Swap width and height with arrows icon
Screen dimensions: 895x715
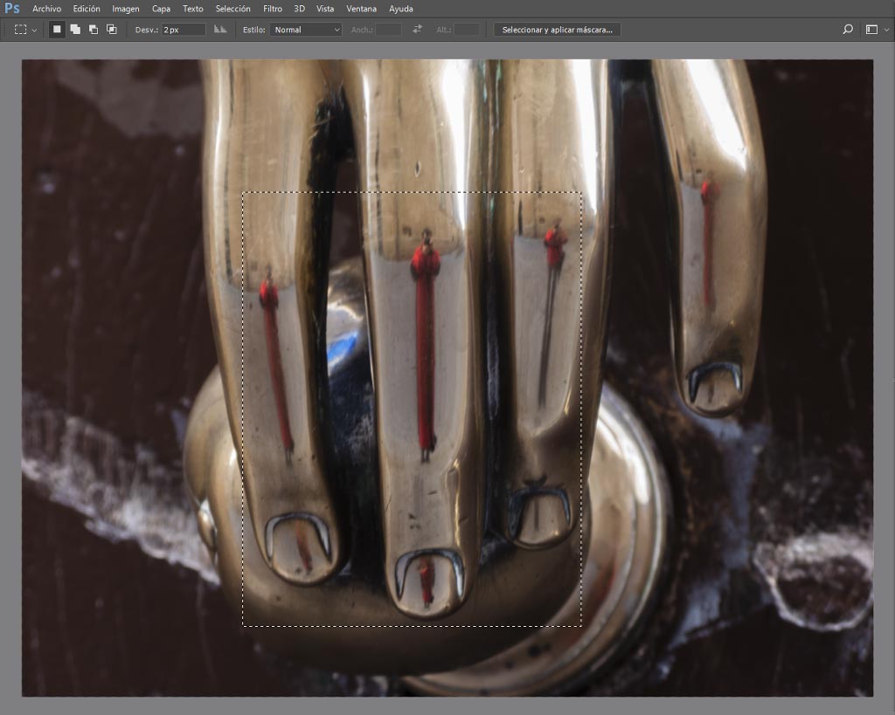(417, 29)
